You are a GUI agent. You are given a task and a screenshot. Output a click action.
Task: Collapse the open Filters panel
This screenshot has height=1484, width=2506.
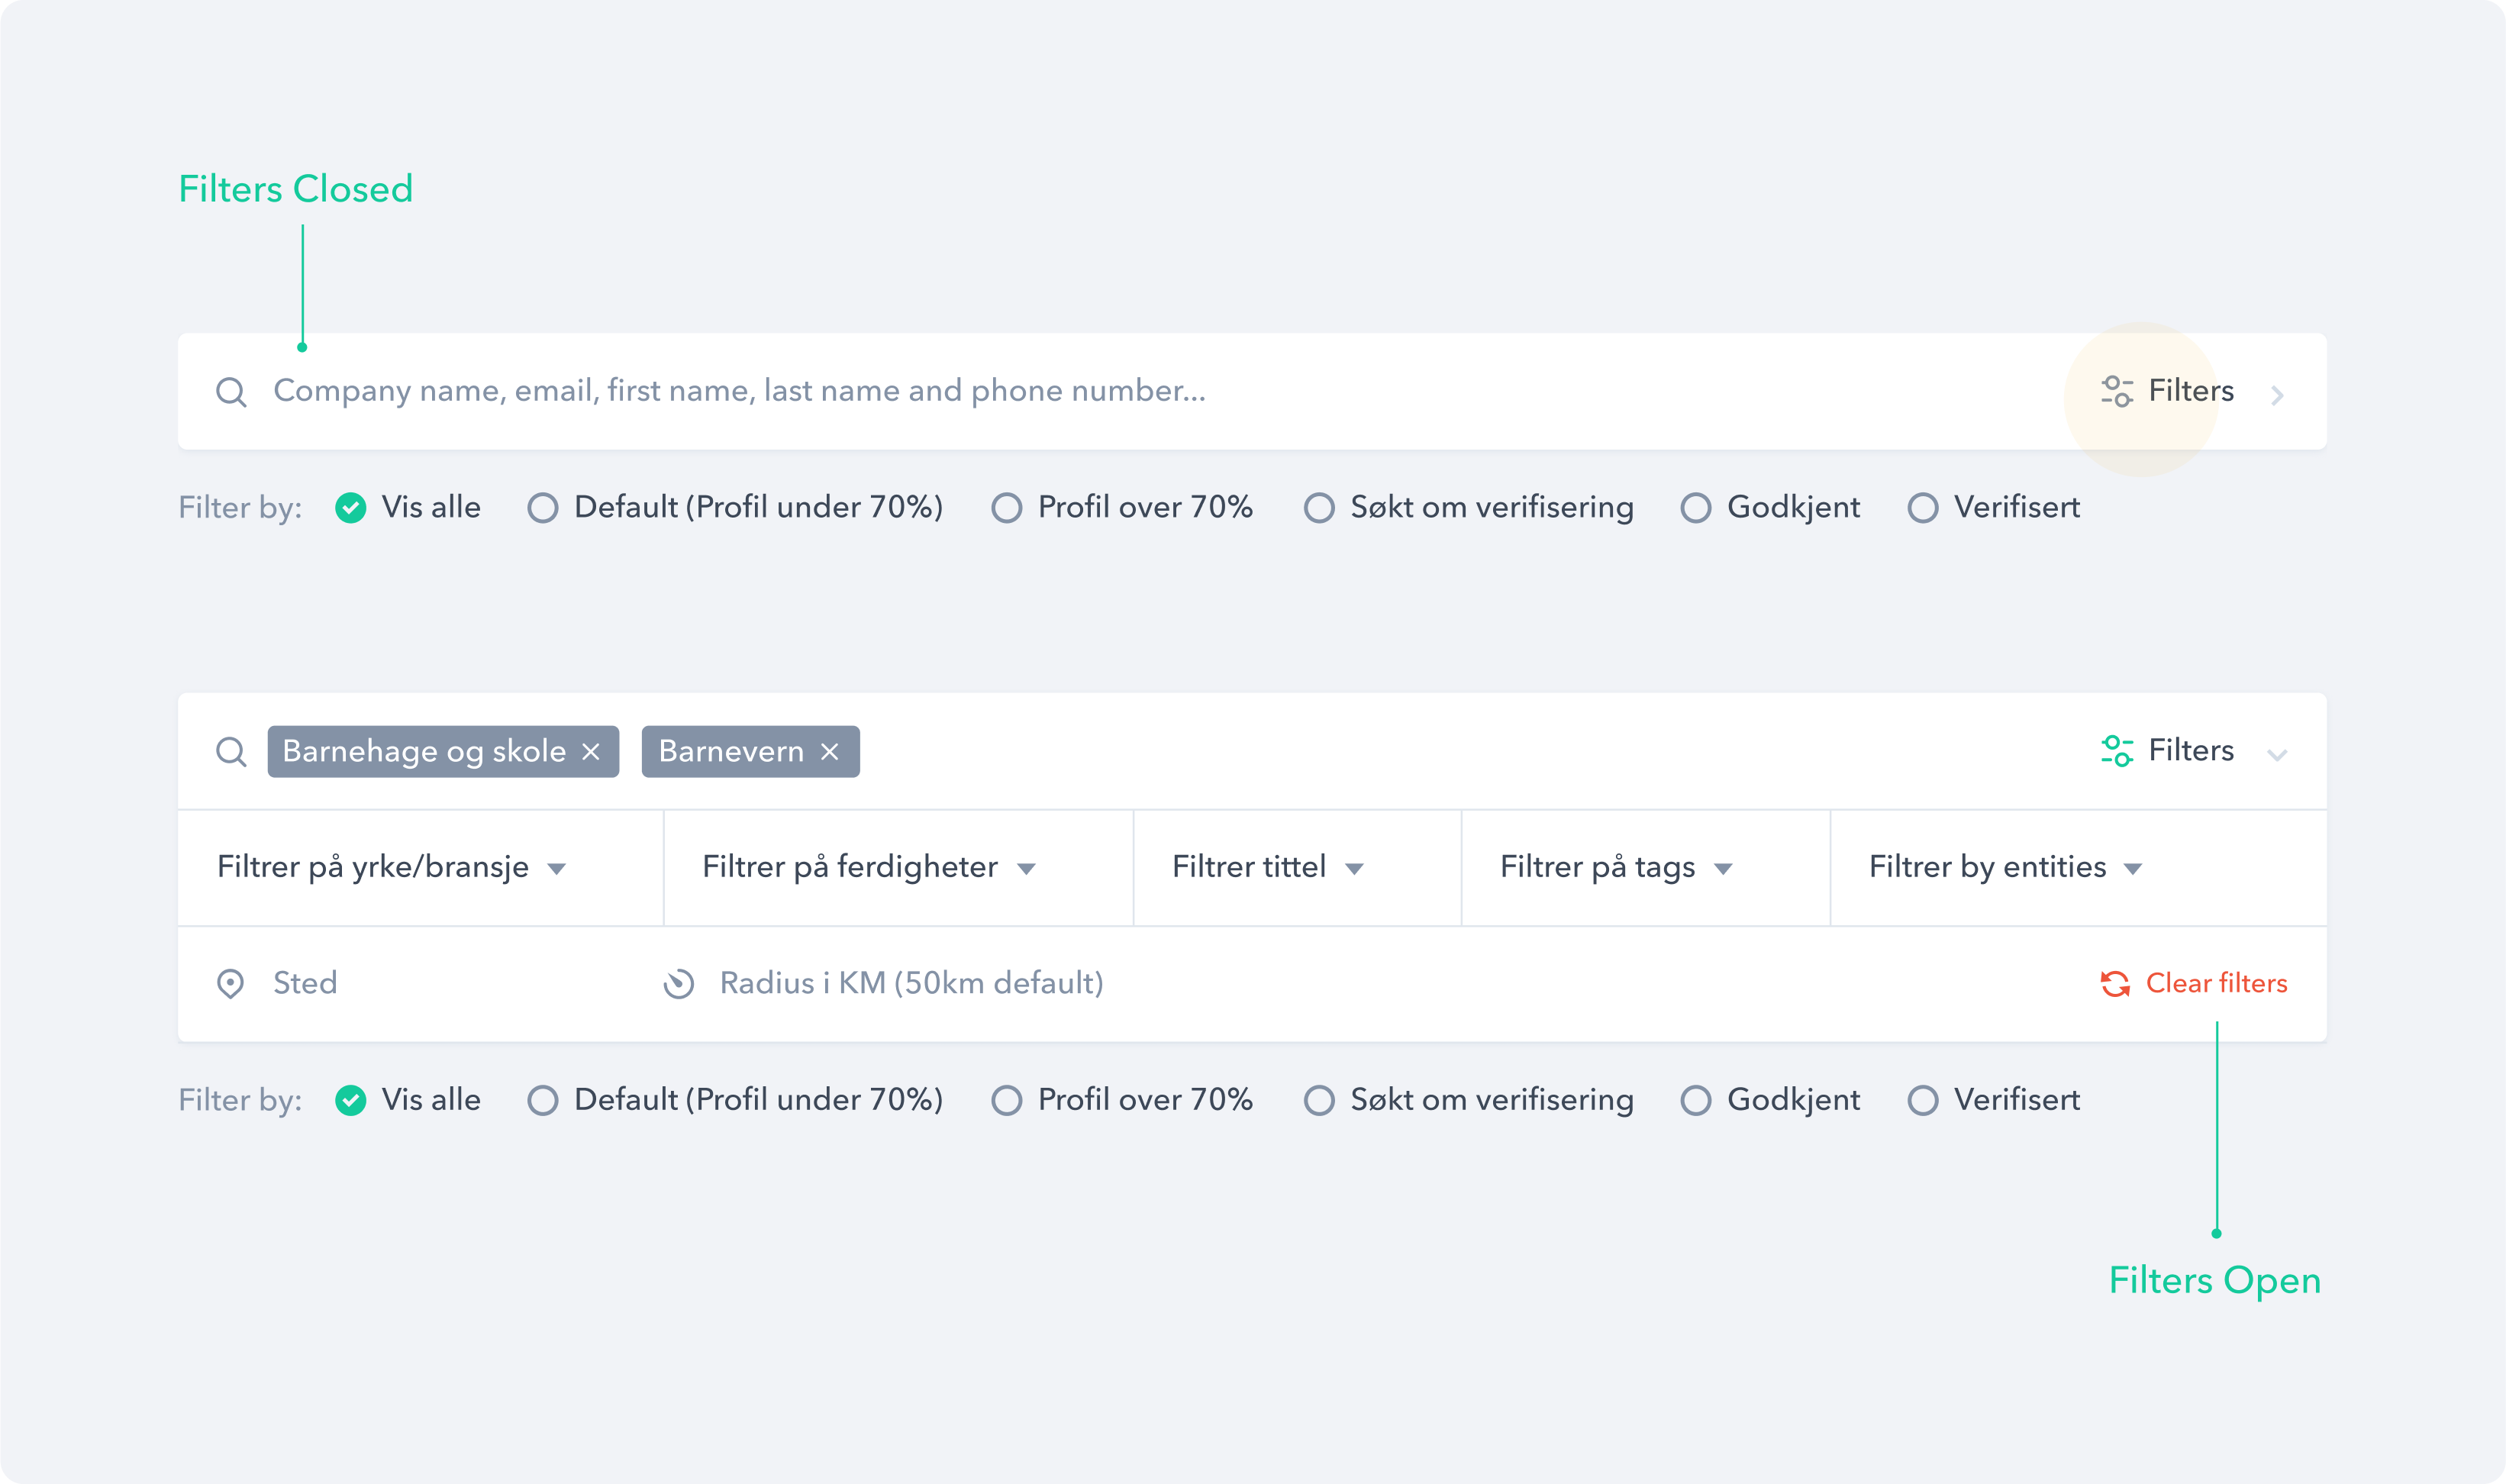tap(2280, 753)
